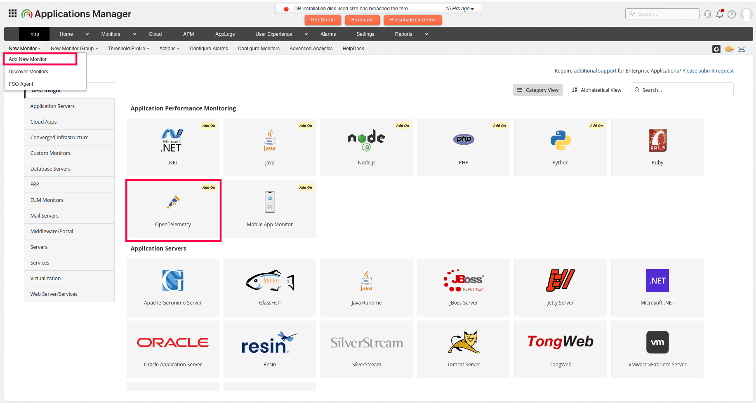Open the help question mark icon
The height and width of the screenshot is (403, 756).
[732, 14]
